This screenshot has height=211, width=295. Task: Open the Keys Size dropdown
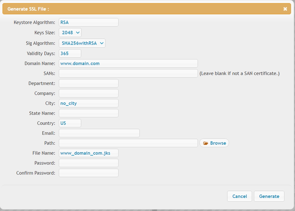pos(70,33)
